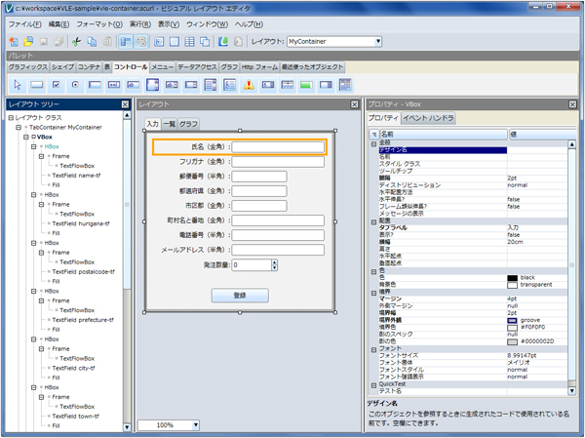Viewport: 585px width, 438px height.
Task: Select the green progress bar palette tool
Action: click(306, 85)
